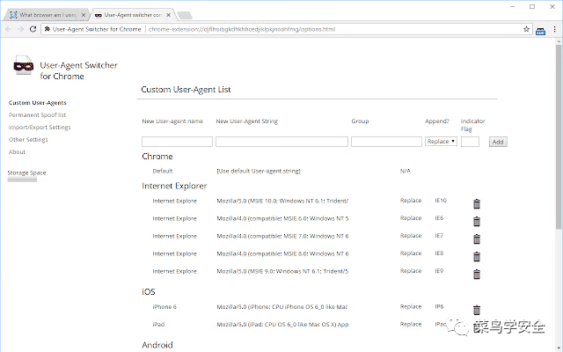Open Other Settings page
The width and height of the screenshot is (563, 352).
click(x=28, y=139)
